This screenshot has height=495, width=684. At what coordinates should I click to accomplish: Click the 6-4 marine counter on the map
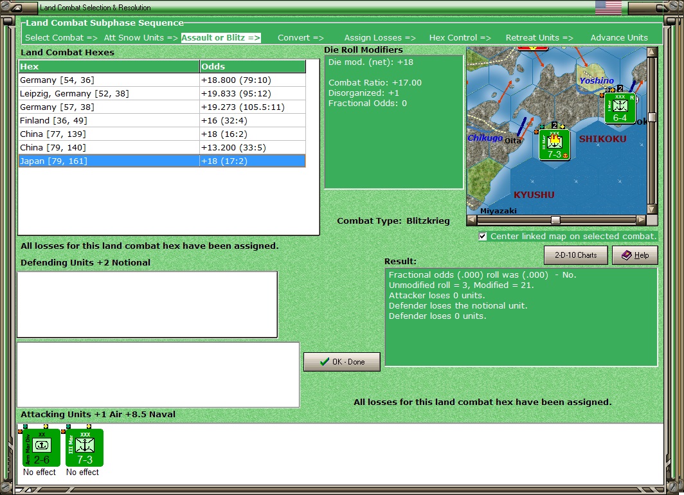pos(620,108)
